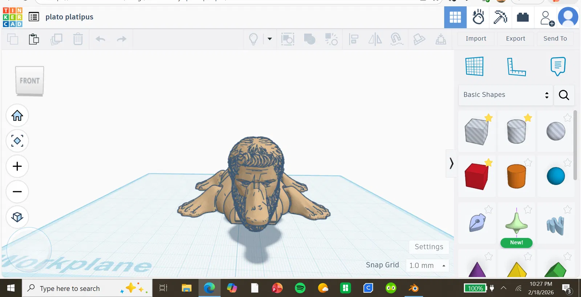581x297 pixels.
Task: Select the striped Cylinder hole shape
Action: (516, 131)
